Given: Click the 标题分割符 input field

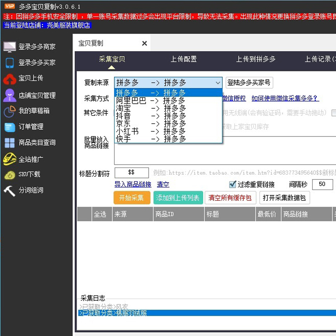Looking at the screenshot, I should (131, 173).
